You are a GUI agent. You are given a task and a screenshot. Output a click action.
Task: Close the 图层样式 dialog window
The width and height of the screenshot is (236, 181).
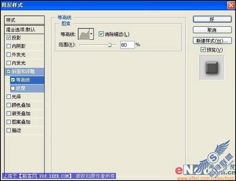[x=231, y=5]
